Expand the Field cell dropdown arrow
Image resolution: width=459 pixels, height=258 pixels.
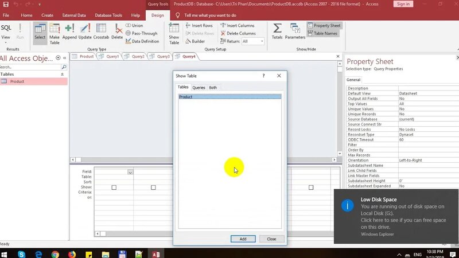(x=130, y=172)
